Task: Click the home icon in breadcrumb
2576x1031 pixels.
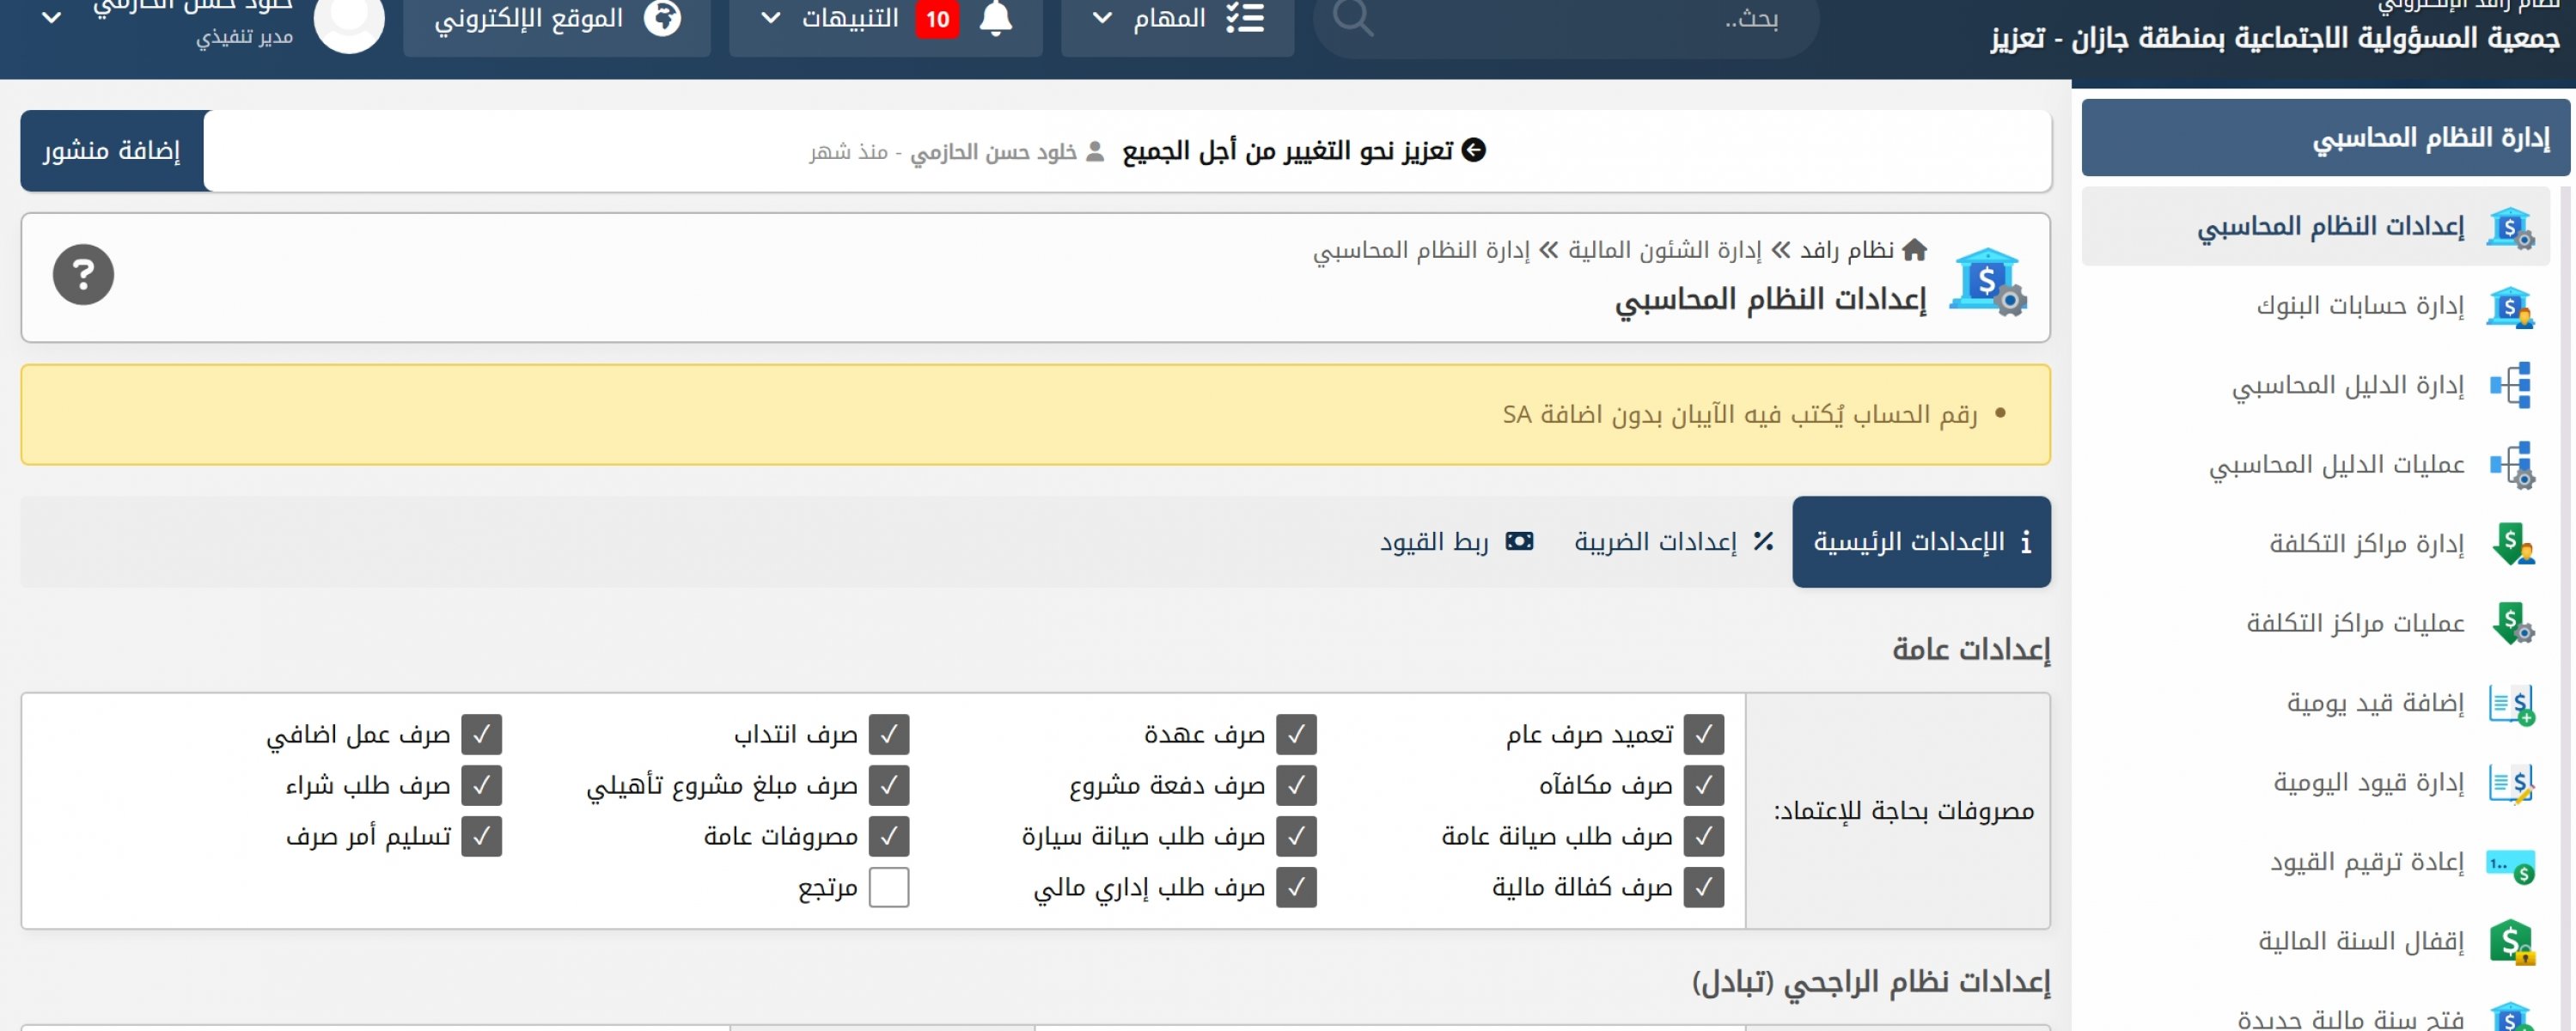Action: coord(1914,249)
